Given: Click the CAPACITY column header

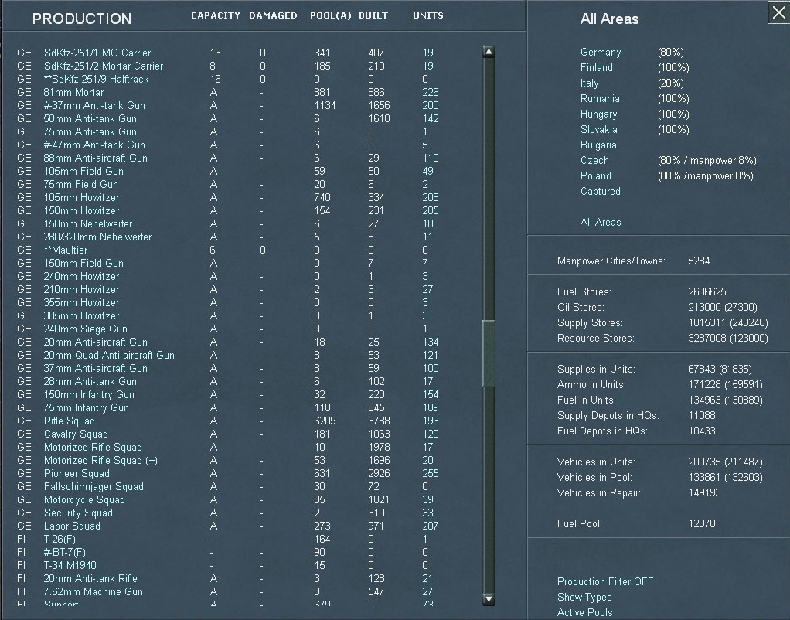Looking at the screenshot, I should pos(216,15).
